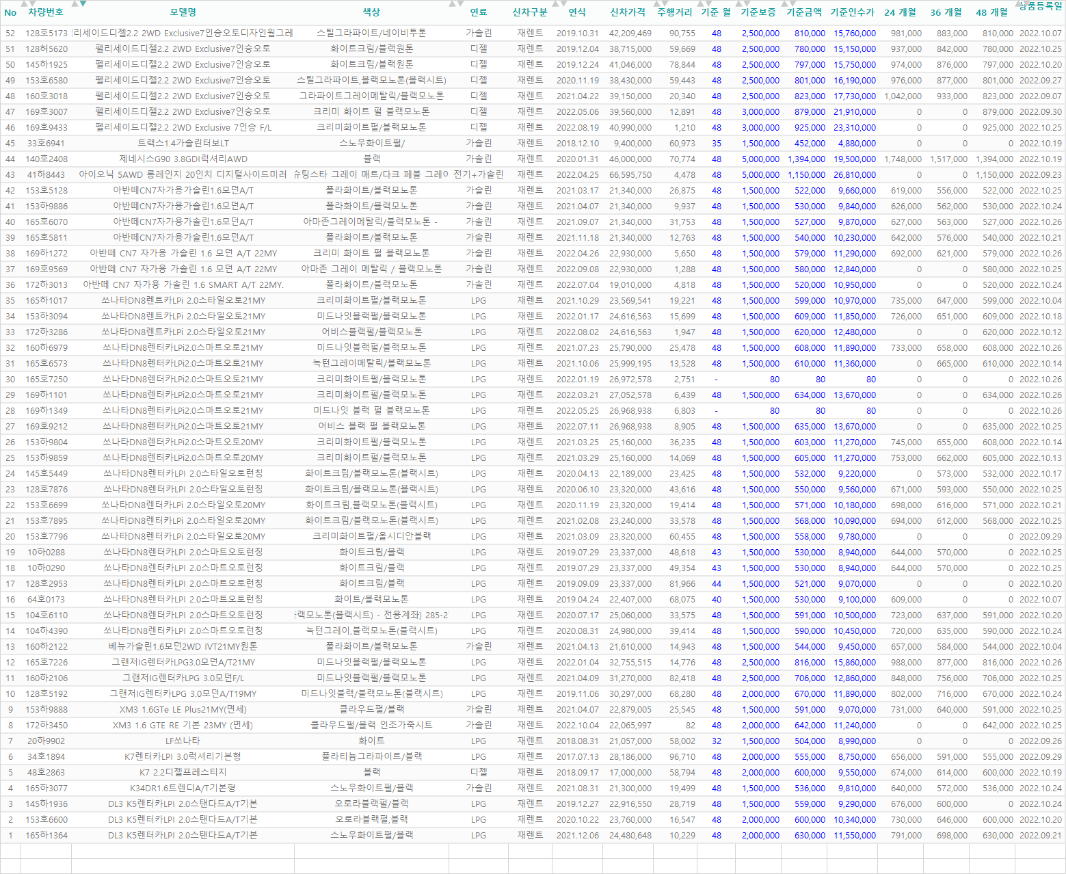1066x874 pixels.
Task: Select 기준인수가 value 23,310,000
Action: (855, 128)
